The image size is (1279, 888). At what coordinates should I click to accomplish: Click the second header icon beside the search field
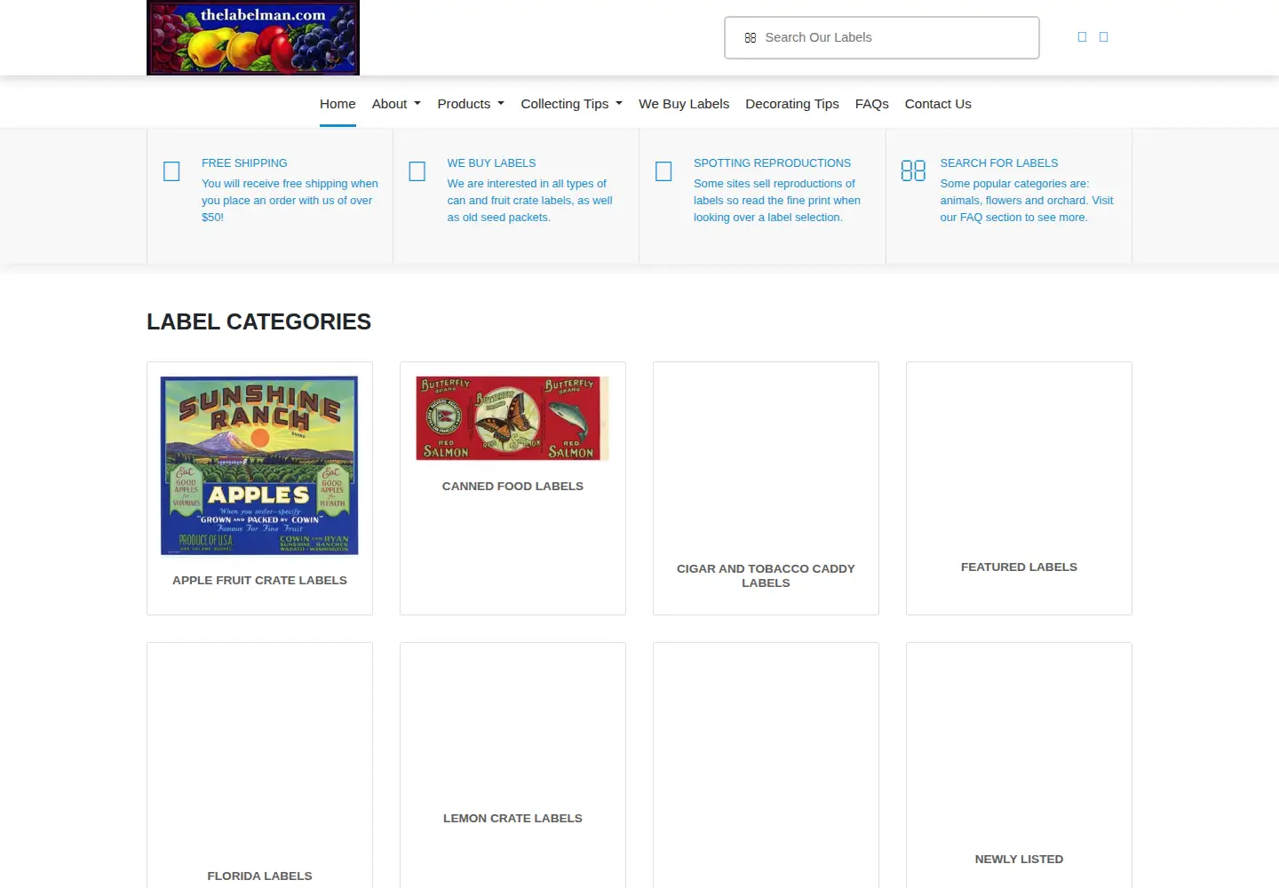click(x=1104, y=37)
